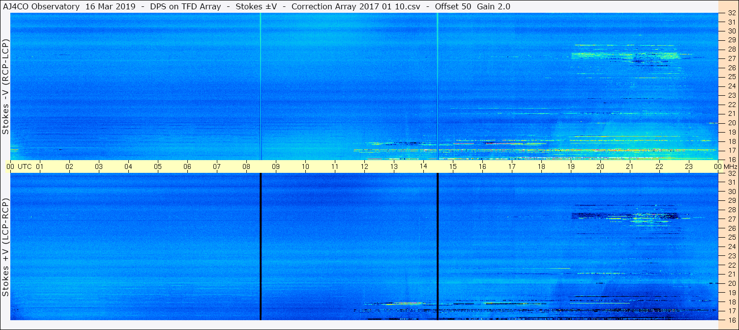Select the 05 hour tick on time axis
Image resolution: width=739 pixels, height=330 pixels.
pyautogui.click(x=158, y=166)
